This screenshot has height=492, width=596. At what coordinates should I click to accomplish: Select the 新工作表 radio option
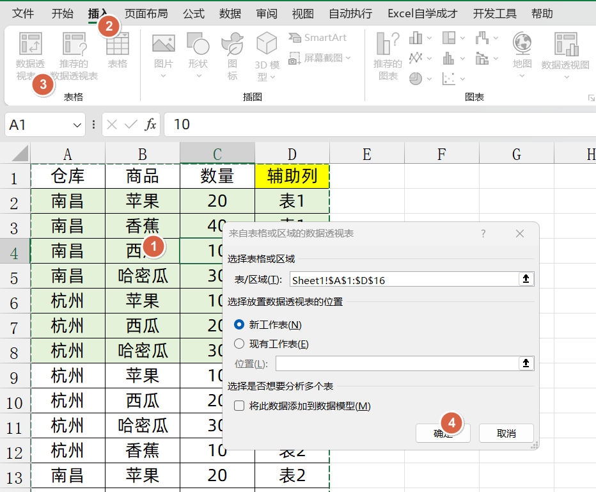pos(239,324)
